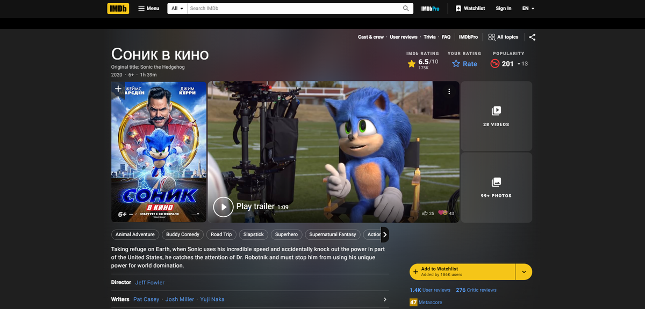The width and height of the screenshot is (645, 309).
Task: Open the hamburger Menu
Action: (149, 9)
